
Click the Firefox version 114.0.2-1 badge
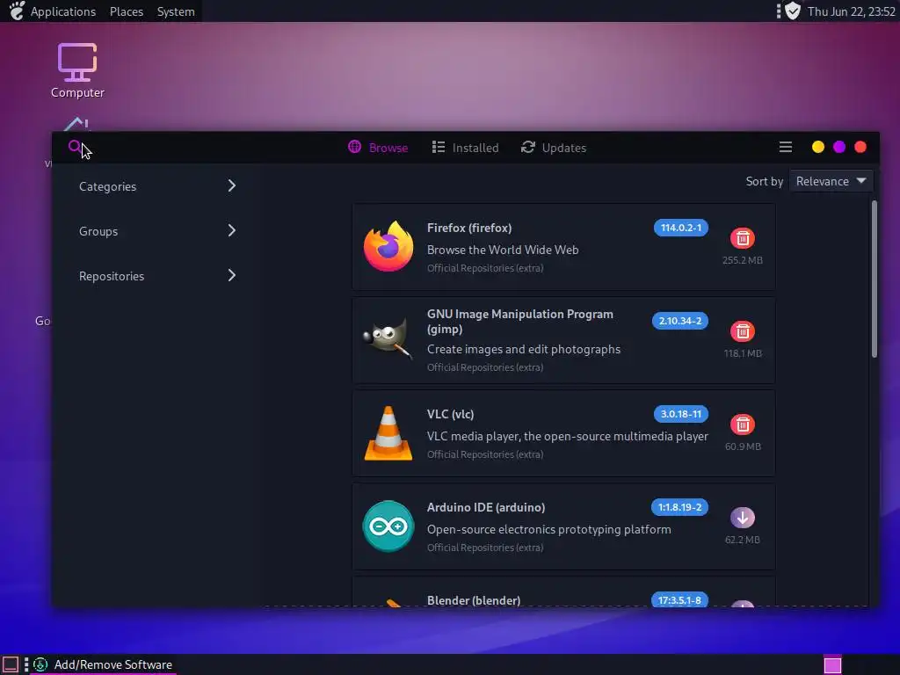click(x=681, y=228)
